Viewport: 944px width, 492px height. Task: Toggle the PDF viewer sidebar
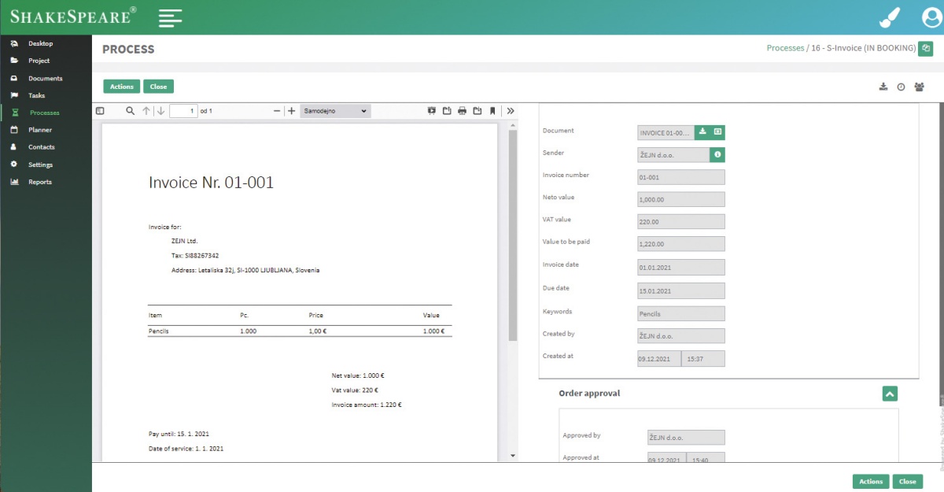[x=100, y=111]
